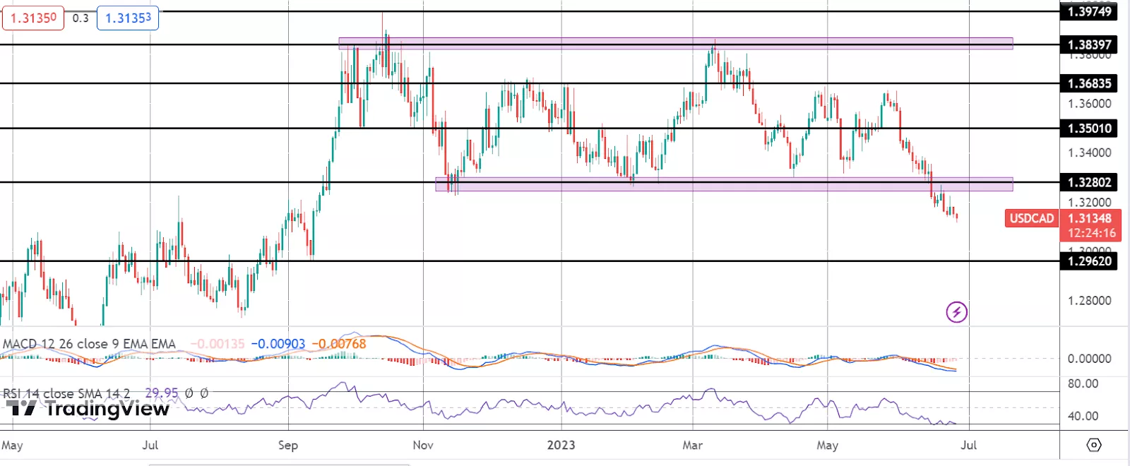The image size is (1130, 466).
Task: Select the 1.32802 price level label
Action: click(1089, 182)
